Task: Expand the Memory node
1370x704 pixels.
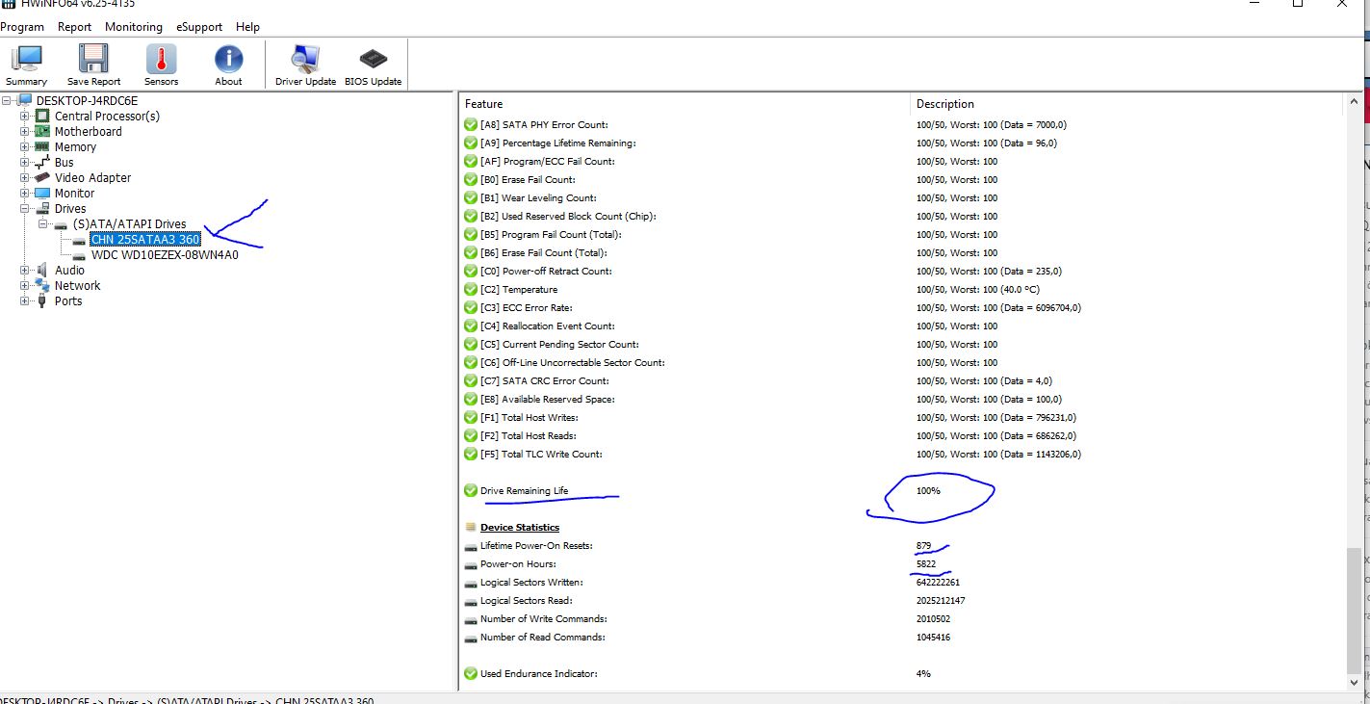Action: [25, 146]
